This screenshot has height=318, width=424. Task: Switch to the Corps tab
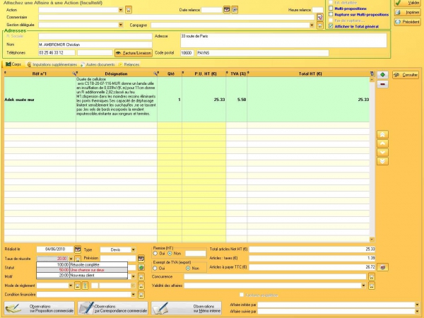(x=13, y=64)
